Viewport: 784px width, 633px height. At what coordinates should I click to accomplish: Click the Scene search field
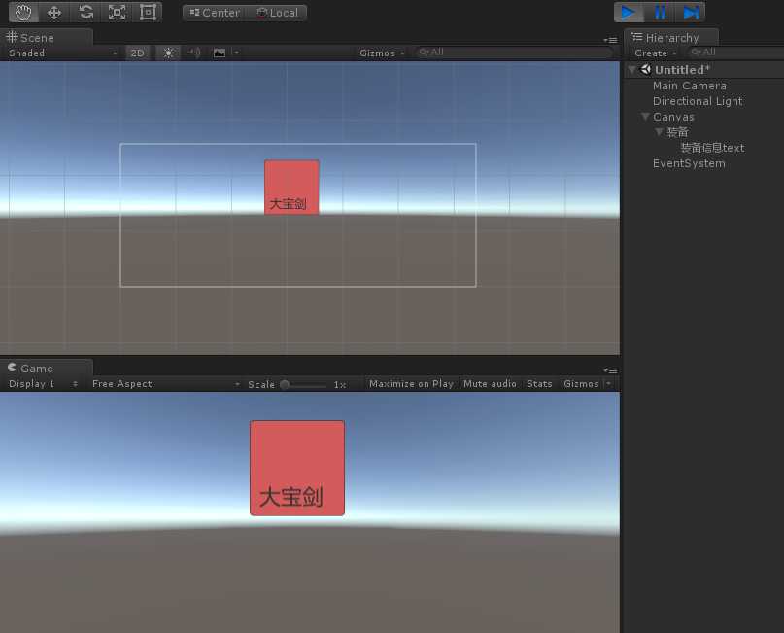pyautogui.click(x=514, y=53)
